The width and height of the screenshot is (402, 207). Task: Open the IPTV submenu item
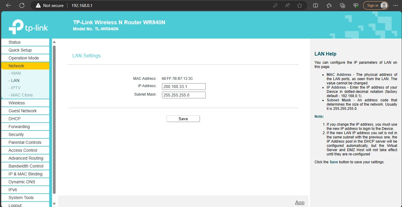click(x=15, y=88)
